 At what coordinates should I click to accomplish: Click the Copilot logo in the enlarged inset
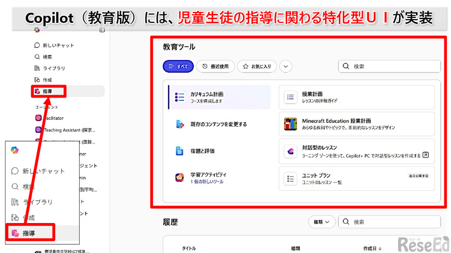[15, 150]
